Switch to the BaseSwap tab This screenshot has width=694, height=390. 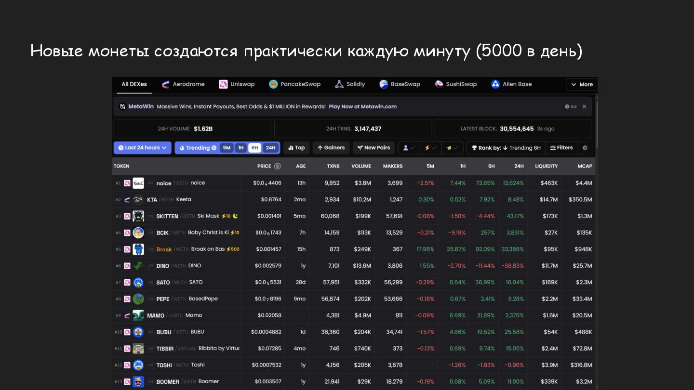point(400,84)
